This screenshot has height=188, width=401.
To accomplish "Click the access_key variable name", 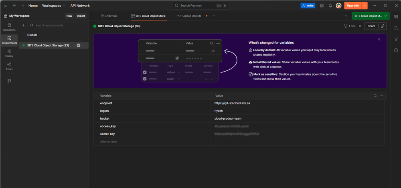I will pos(108,126).
